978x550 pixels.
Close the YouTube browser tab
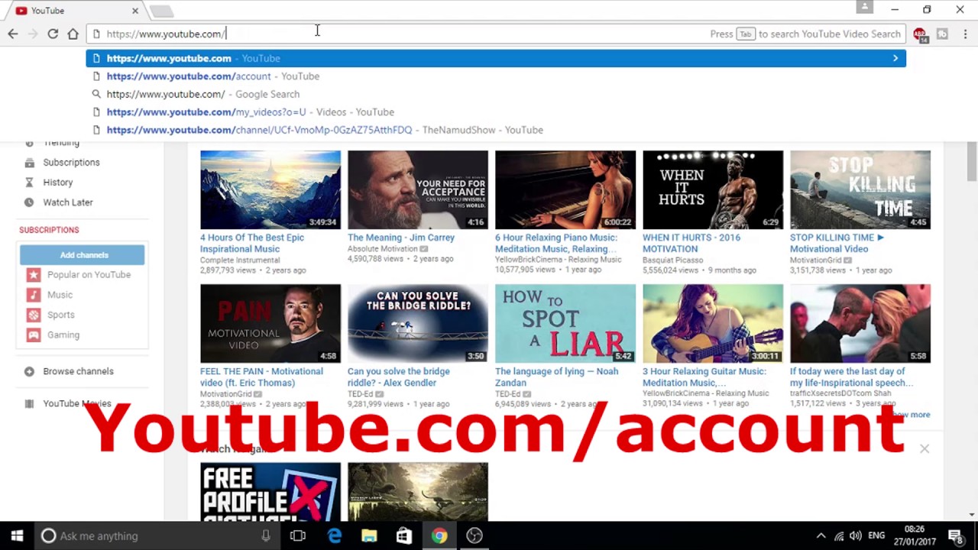click(x=135, y=11)
